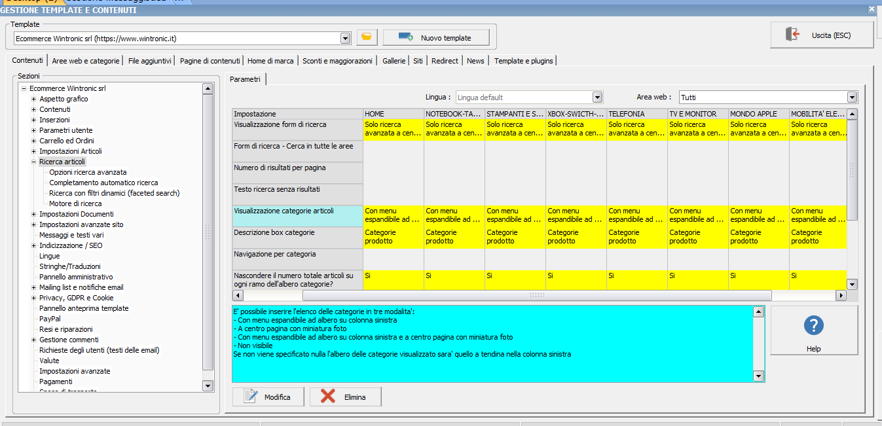Open the News tab
Image resolution: width=882 pixels, height=426 pixels.
click(476, 61)
